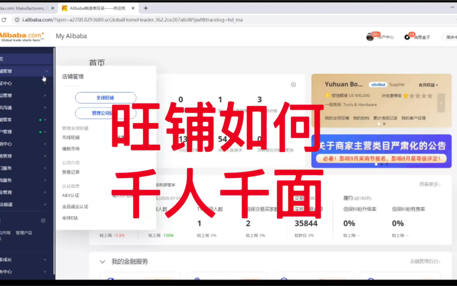Close the Alibaba制造商目录 browser tab
457x286 pixels.
(x=133, y=8)
